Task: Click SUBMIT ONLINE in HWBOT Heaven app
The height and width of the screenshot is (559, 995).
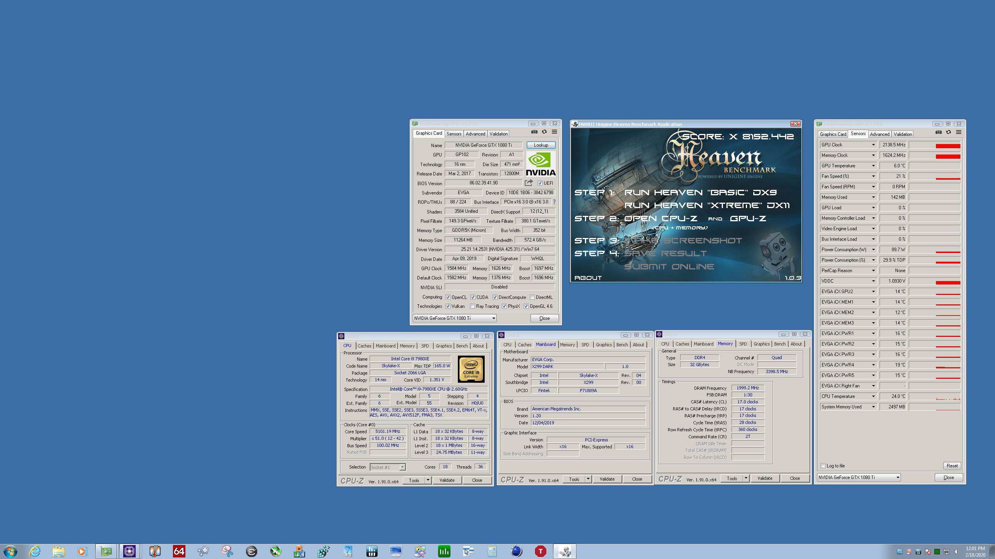Action: coord(669,267)
